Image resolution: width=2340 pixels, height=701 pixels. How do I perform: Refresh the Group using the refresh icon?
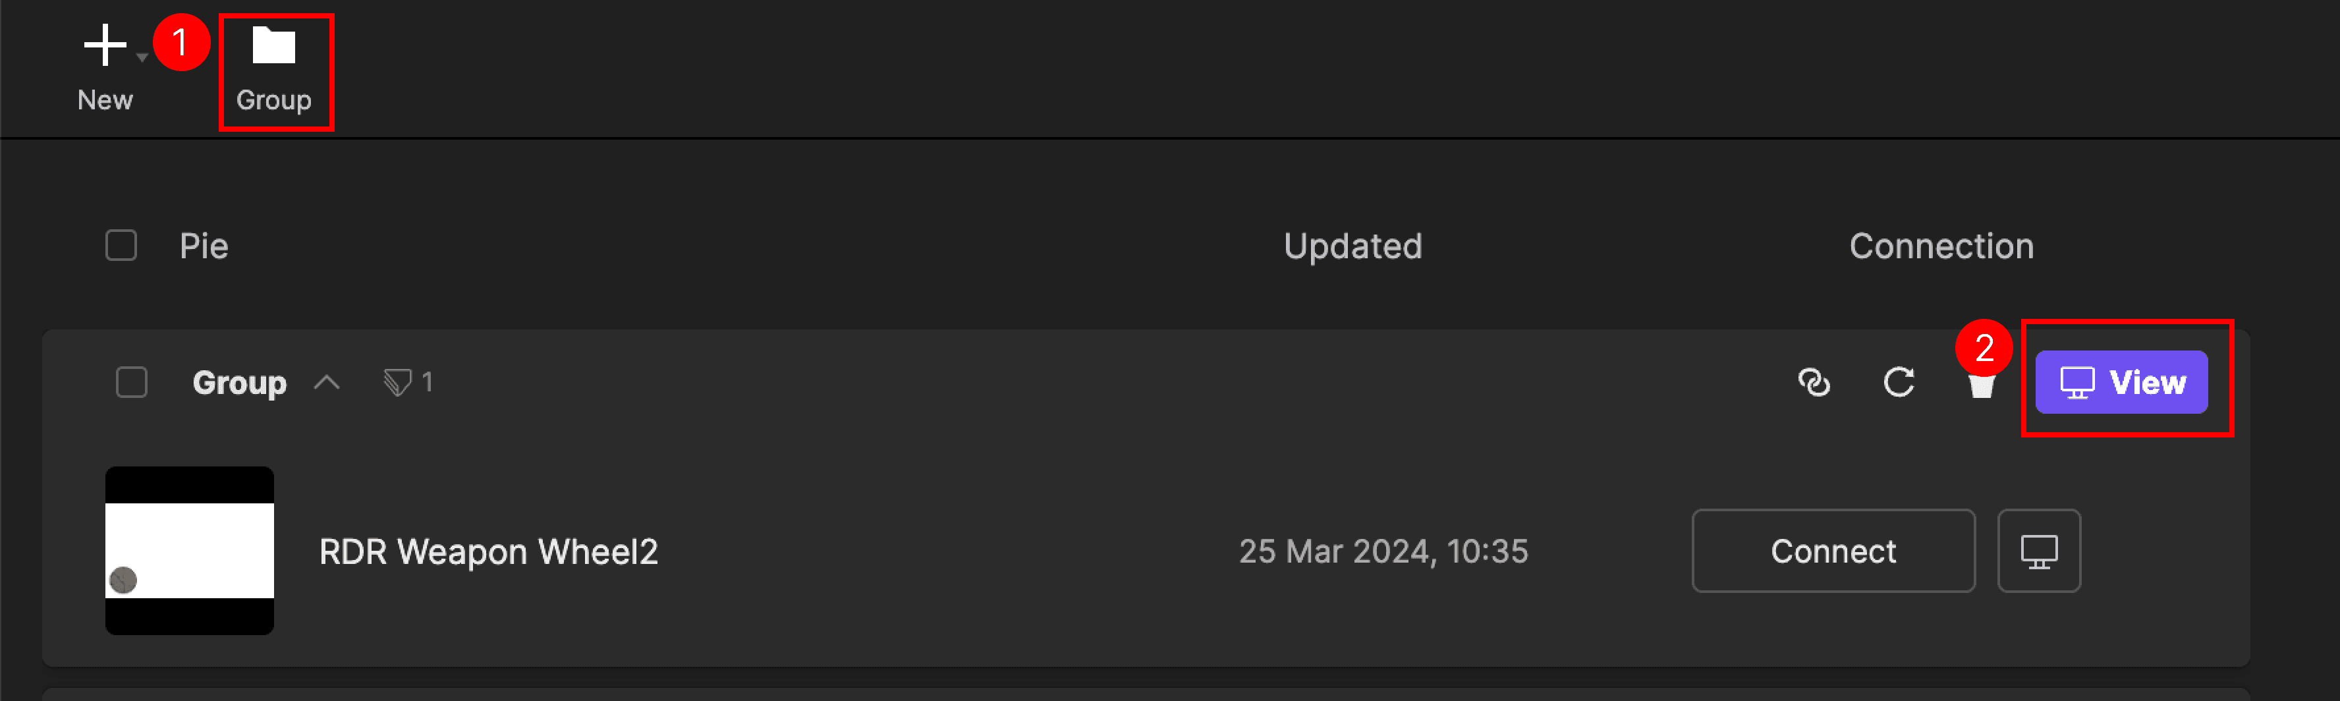pyautogui.click(x=1899, y=382)
